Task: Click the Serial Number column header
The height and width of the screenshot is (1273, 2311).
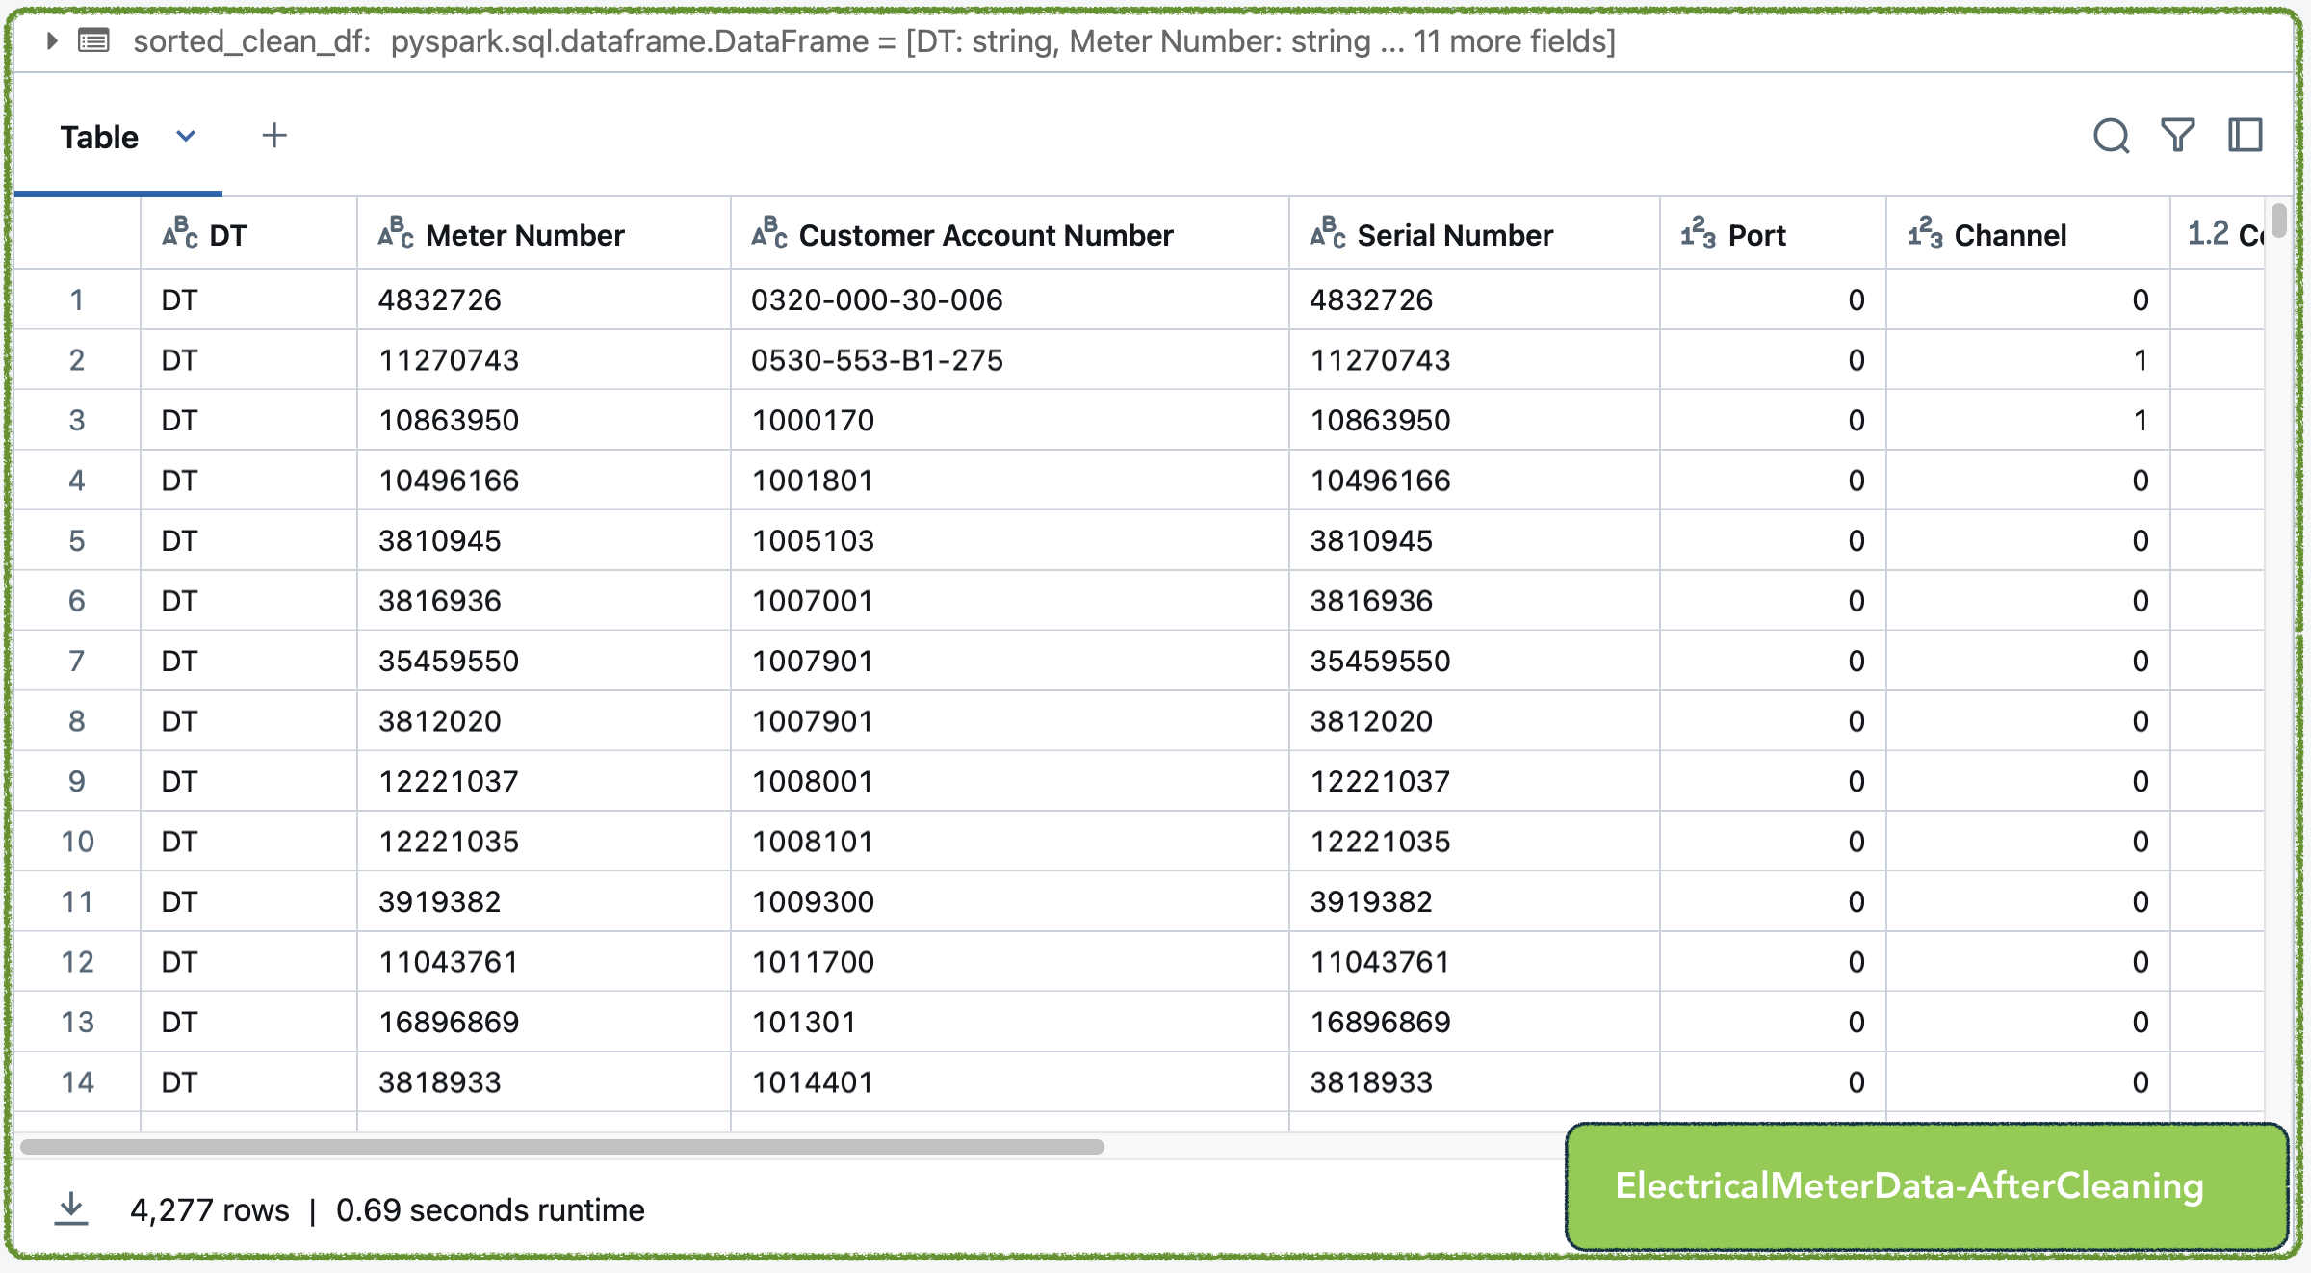Action: point(1474,234)
